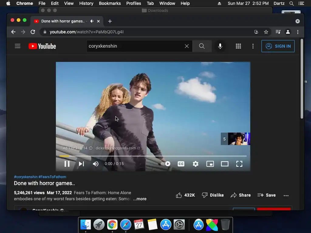Open the File menu
Screen dimensions: 311x233
[x=42, y=3]
